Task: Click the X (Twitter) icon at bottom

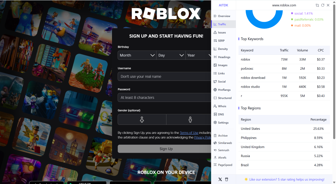Action: click(220, 179)
